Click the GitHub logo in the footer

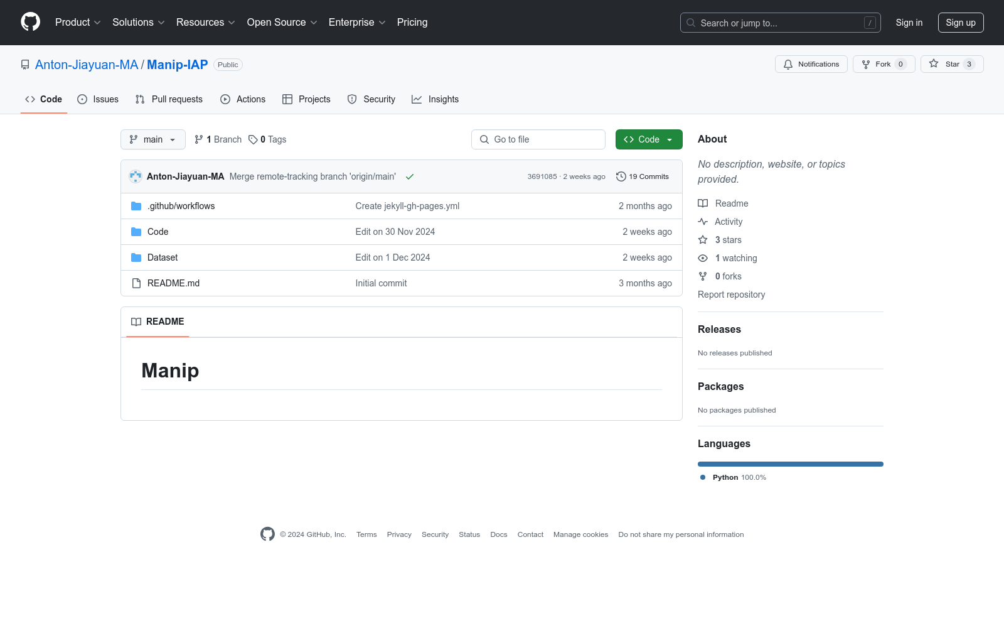[267, 534]
